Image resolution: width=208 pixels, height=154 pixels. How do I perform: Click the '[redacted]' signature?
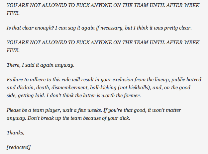tap(19, 147)
